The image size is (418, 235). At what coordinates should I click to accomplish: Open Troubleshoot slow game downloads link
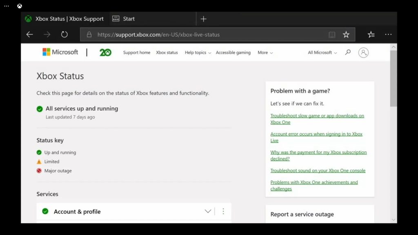pos(317,119)
